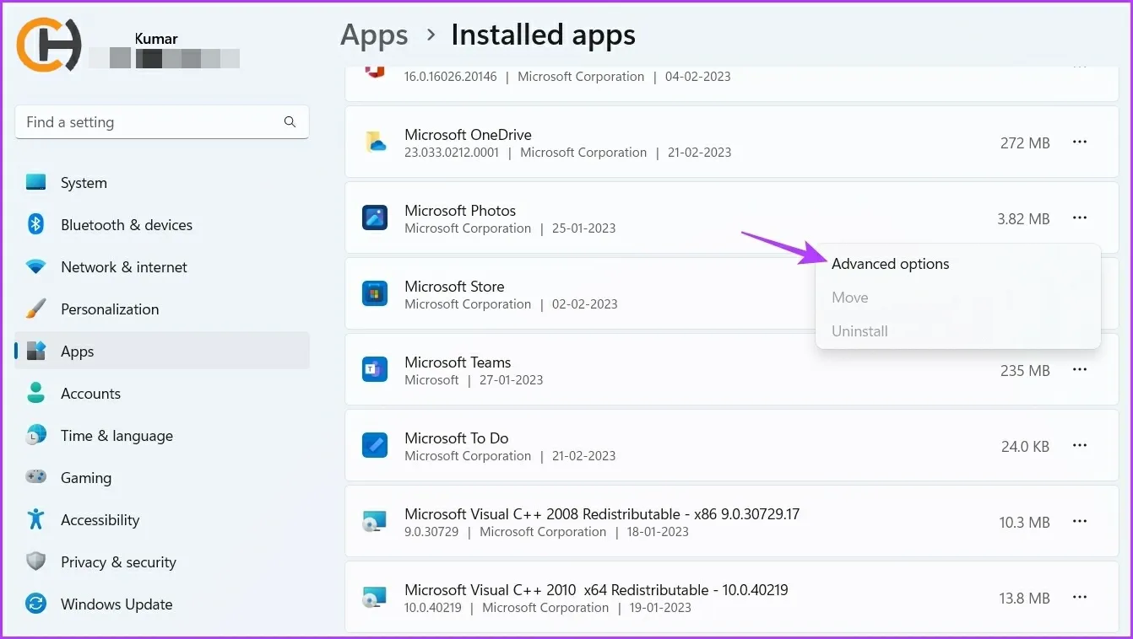Image resolution: width=1133 pixels, height=639 pixels.
Task: Click the user profile avatar picture
Action: point(49,44)
